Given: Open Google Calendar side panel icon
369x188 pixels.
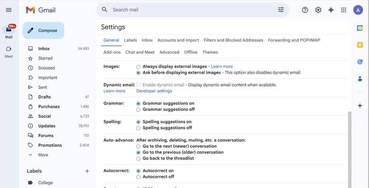Looking at the screenshot, I should tap(360, 28).
